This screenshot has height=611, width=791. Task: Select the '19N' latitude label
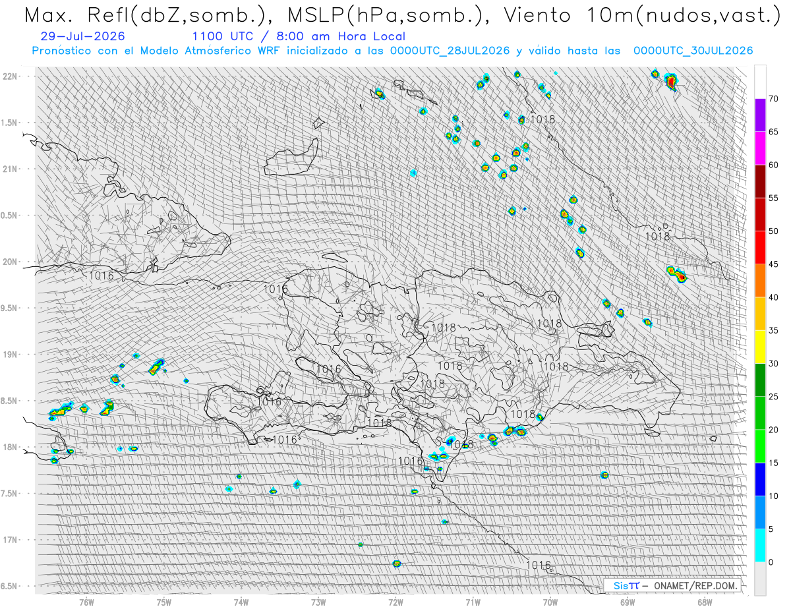11,355
